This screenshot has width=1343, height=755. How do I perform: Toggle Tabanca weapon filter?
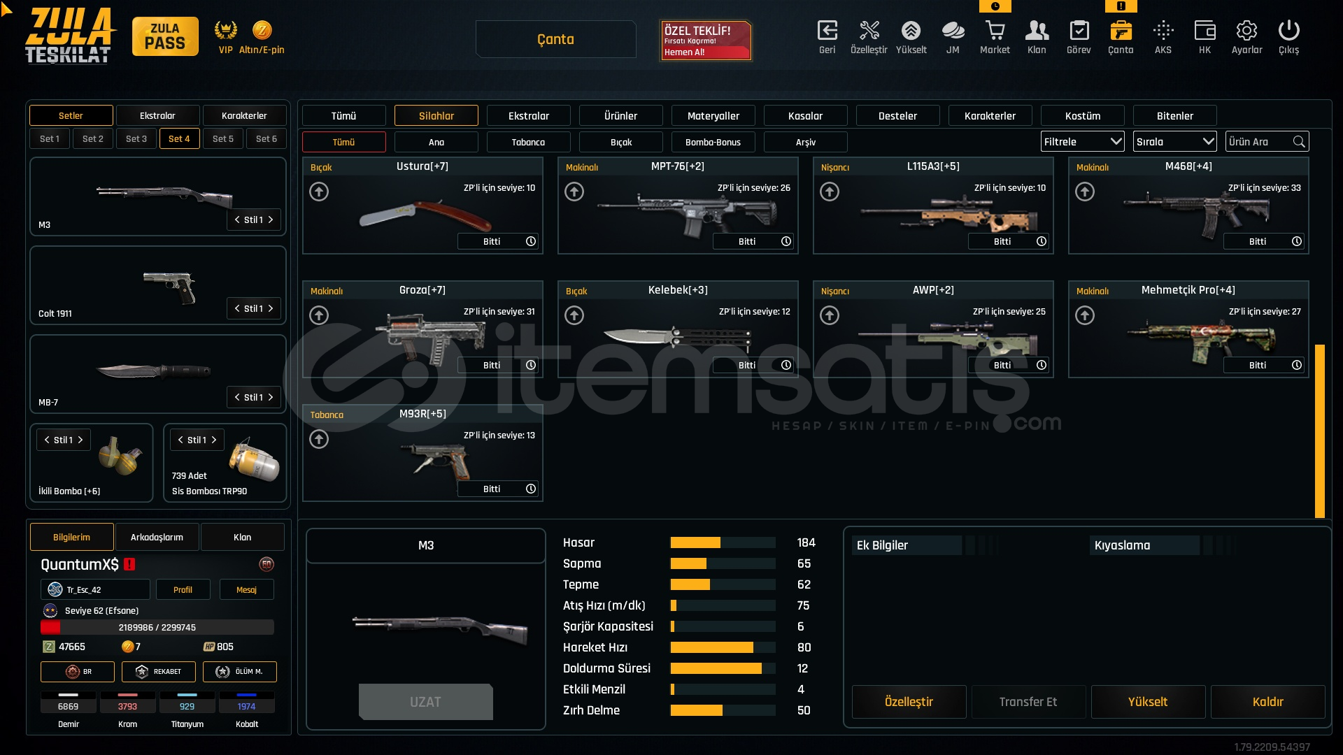coord(528,142)
